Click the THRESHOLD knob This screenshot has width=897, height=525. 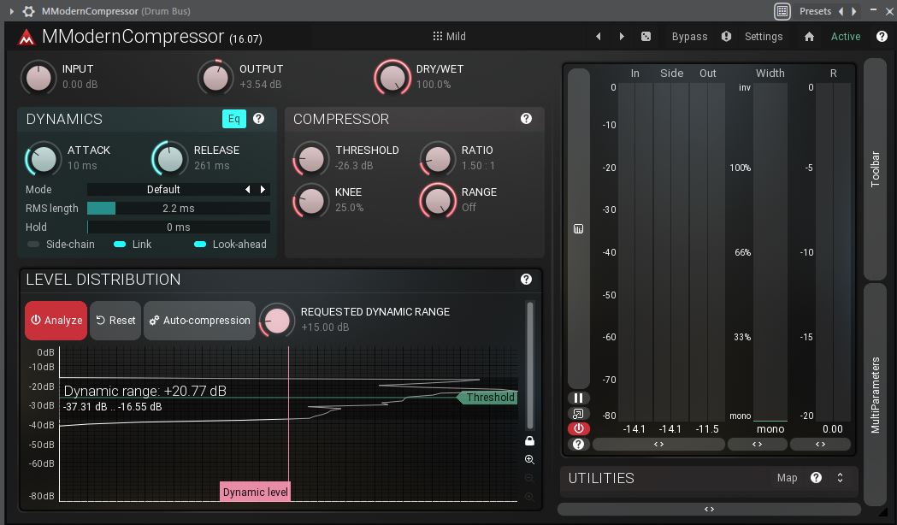[310, 158]
